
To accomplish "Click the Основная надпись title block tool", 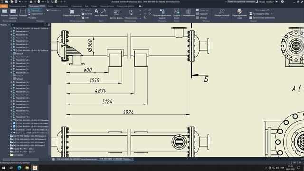I will tap(13, 14).
